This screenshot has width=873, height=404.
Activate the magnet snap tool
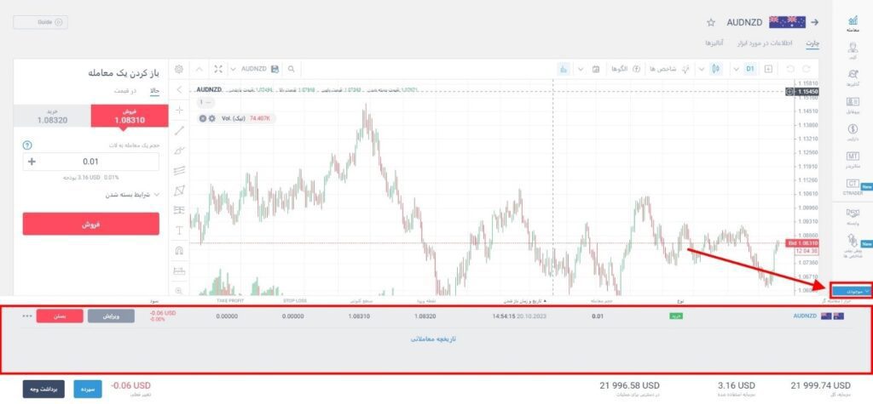pyautogui.click(x=179, y=251)
